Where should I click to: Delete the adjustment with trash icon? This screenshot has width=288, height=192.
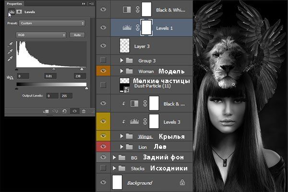tap(84, 111)
